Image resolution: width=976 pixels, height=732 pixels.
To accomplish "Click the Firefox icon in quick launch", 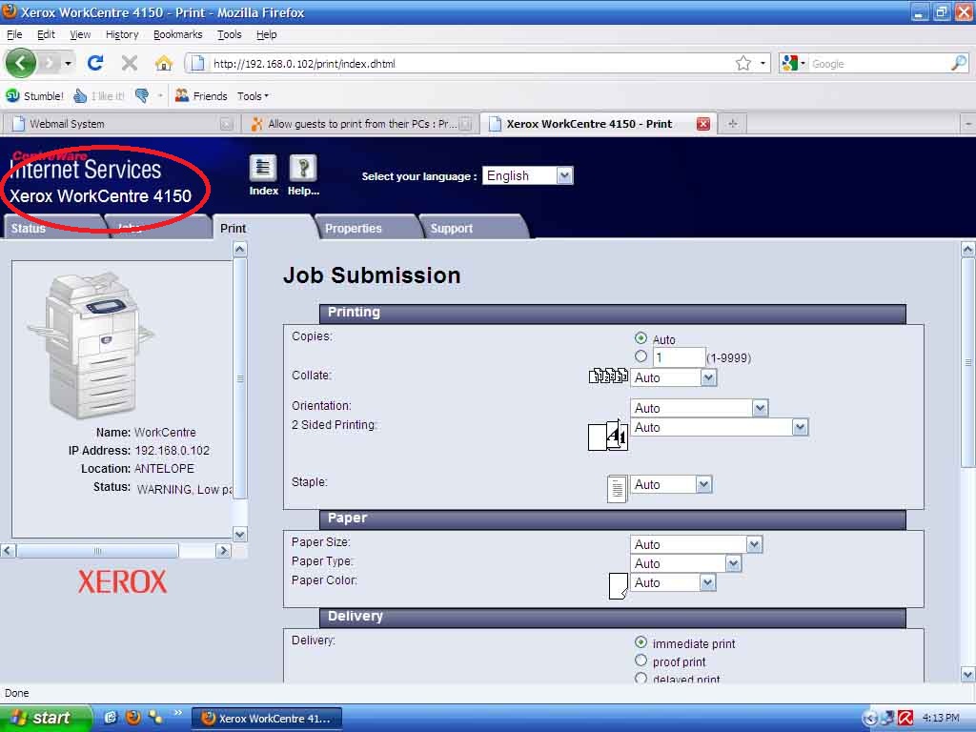I will [x=133, y=718].
